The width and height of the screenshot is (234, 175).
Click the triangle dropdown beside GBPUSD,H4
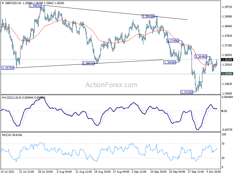(3, 3)
